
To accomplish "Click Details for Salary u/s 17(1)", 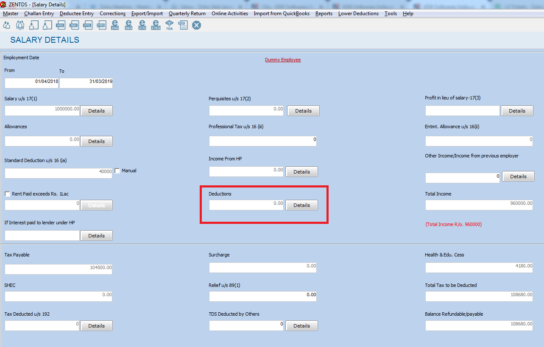I will 96,111.
